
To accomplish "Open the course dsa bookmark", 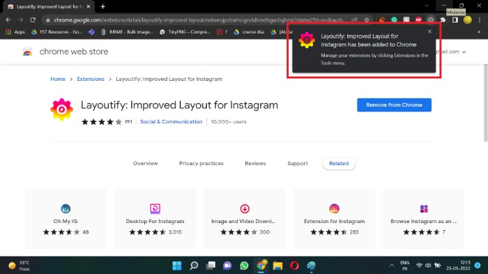I will (249, 32).
